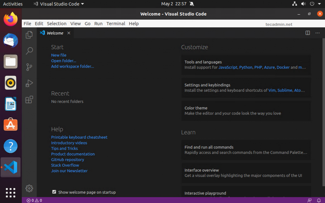Click the Manage gear icon
The image size is (325, 203).
click(x=29, y=188)
